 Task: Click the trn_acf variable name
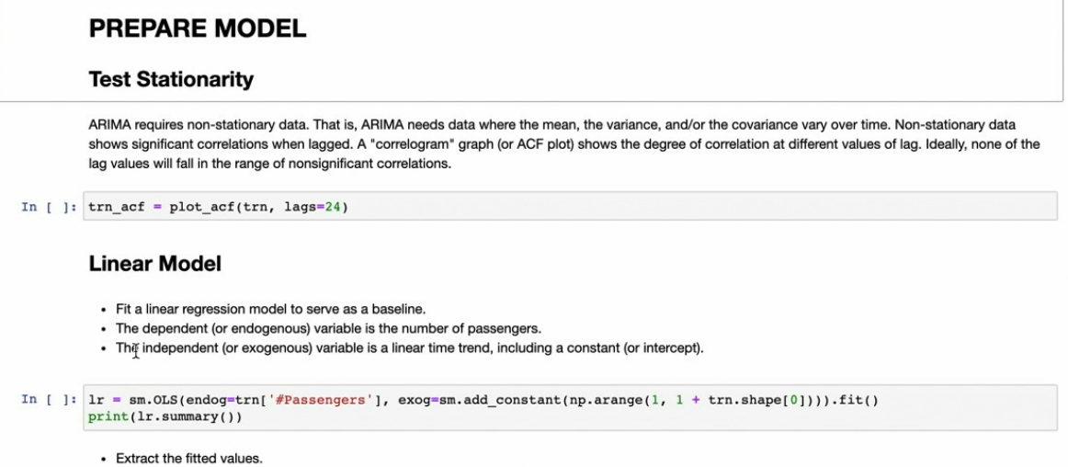(116, 207)
